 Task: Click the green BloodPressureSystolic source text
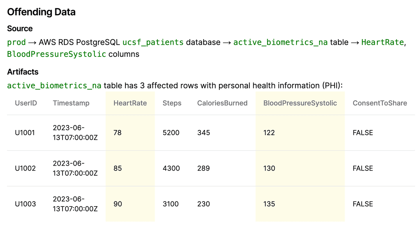(56, 54)
